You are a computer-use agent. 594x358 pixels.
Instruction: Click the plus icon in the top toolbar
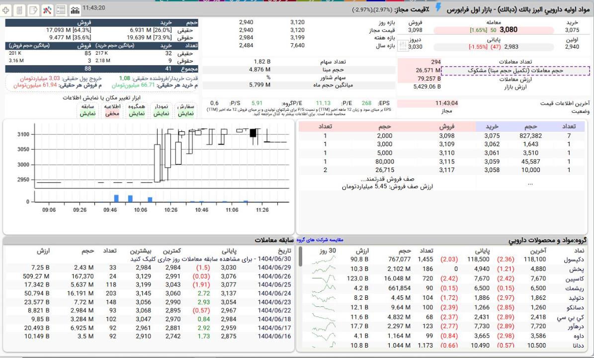click(x=6, y=10)
